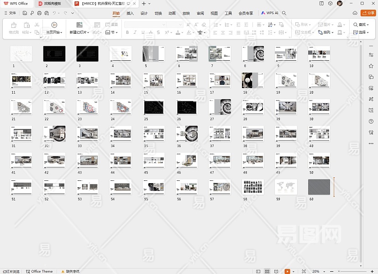
Task: Click the 缺失字体 missing fonts warning
Action: point(70,271)
